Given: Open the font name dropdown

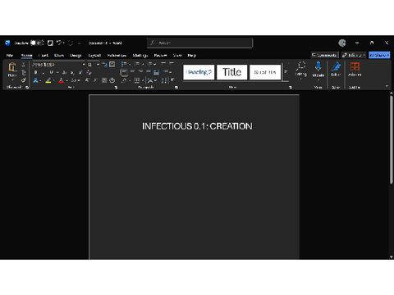Looking at the screenshot, I should [84, 65].
